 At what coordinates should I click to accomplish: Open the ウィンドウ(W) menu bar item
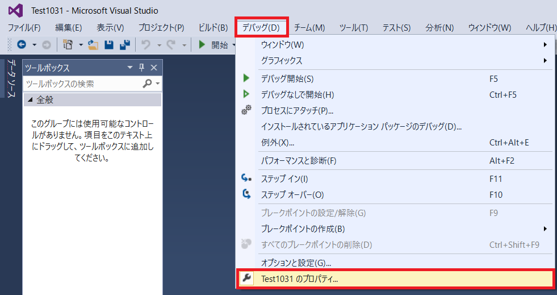(489, 27)
